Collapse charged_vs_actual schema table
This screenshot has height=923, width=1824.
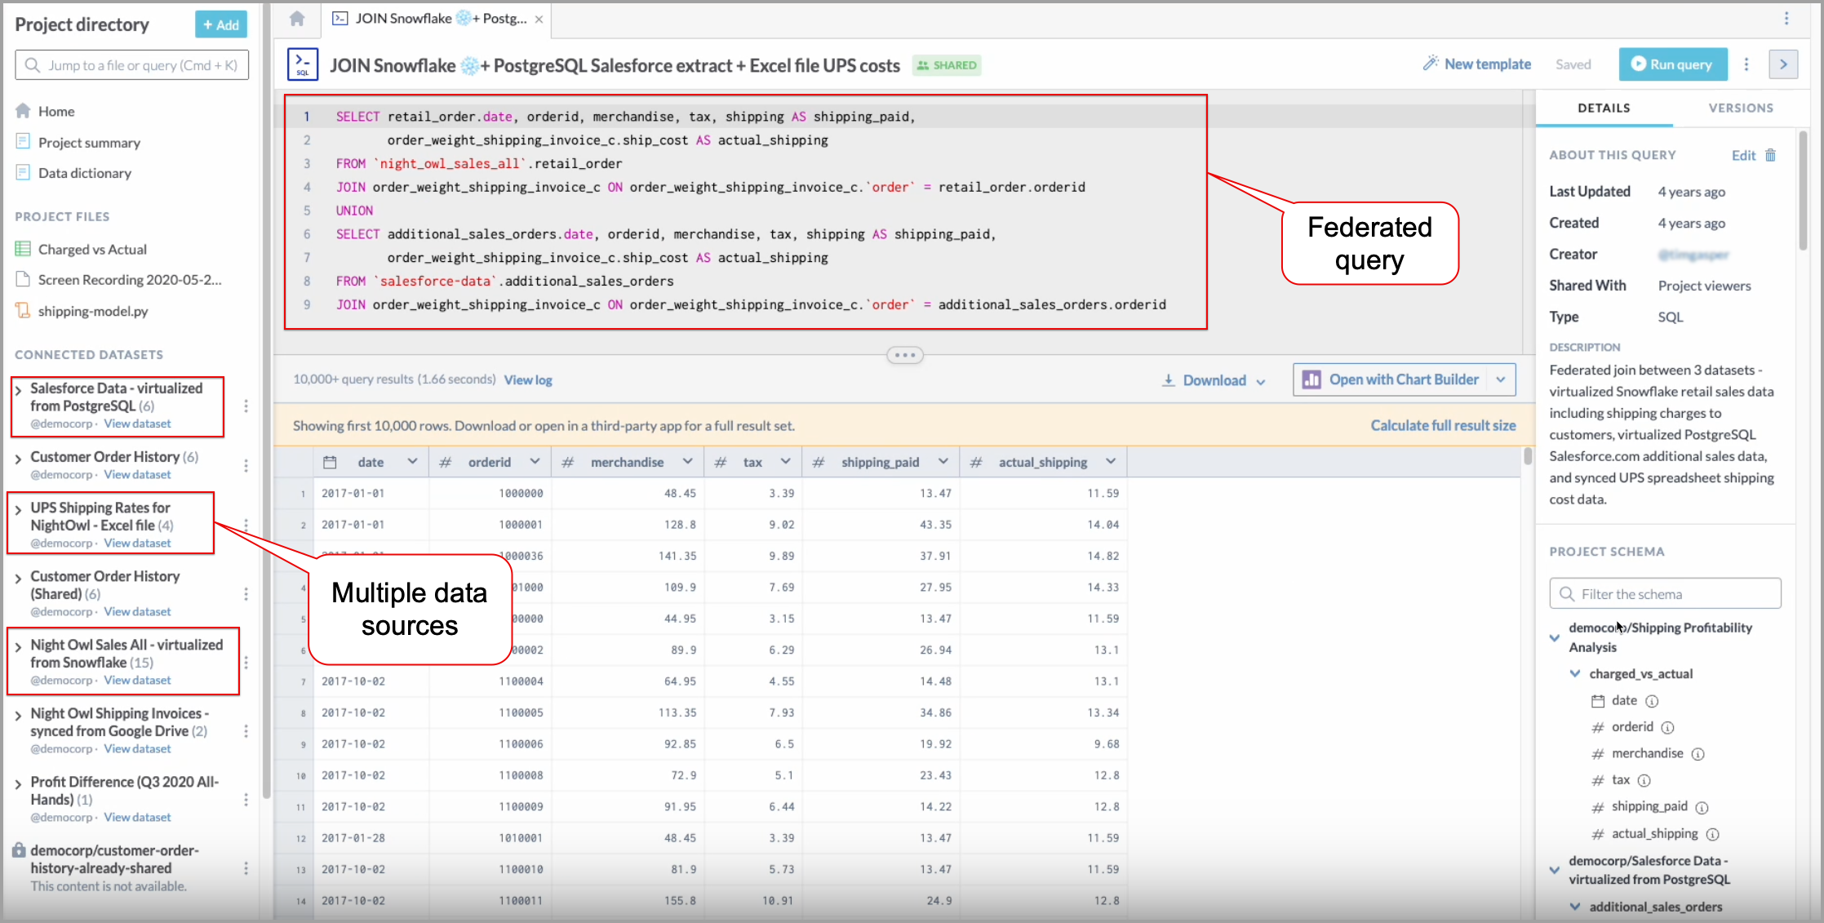(1575, 673)
